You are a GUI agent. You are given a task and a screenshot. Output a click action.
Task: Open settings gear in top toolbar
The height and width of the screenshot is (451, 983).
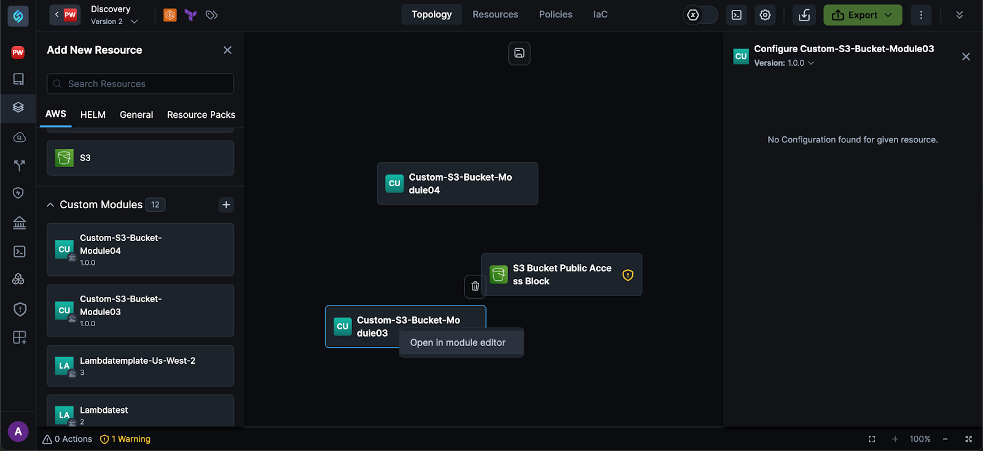[x=765, y=15]
